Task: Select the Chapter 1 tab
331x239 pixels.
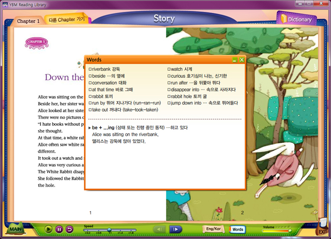Action: [28, 21]
